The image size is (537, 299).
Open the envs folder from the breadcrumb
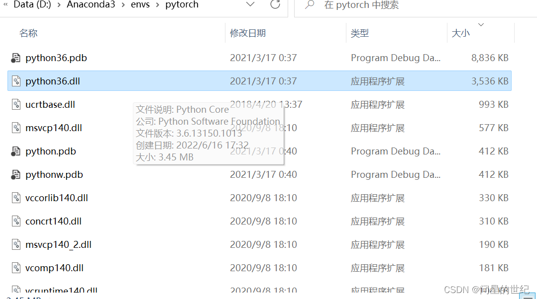tap(140, 5)
